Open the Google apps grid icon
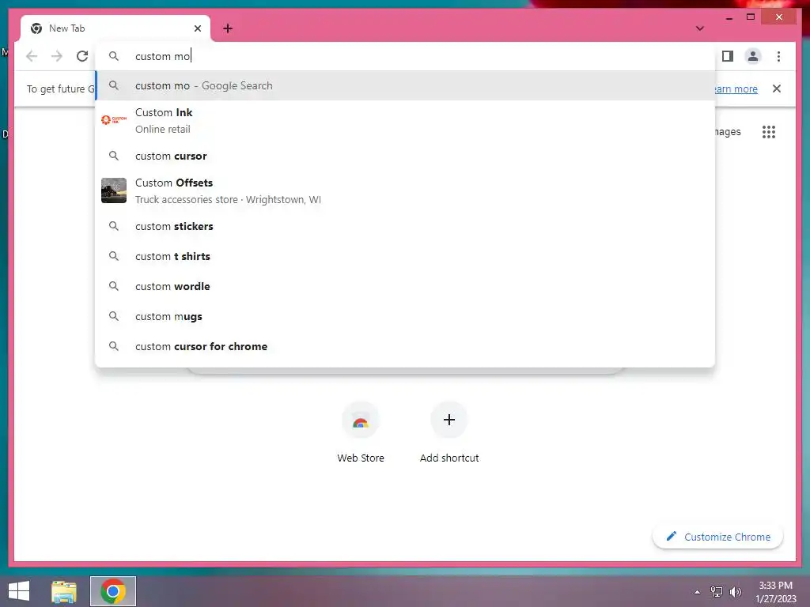 (769, 132)
